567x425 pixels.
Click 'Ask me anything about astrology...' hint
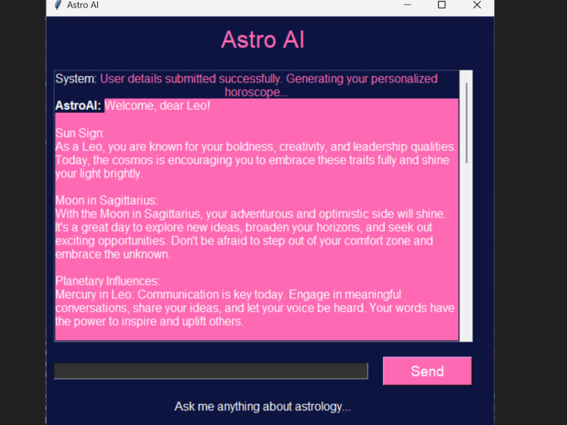(263, 406)
